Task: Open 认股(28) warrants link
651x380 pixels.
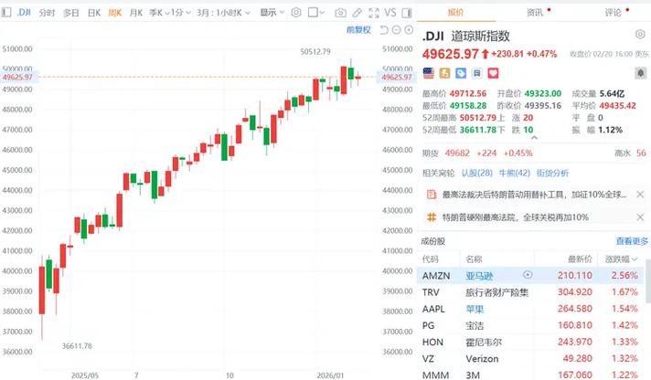Action: click(x=477, y=173)
